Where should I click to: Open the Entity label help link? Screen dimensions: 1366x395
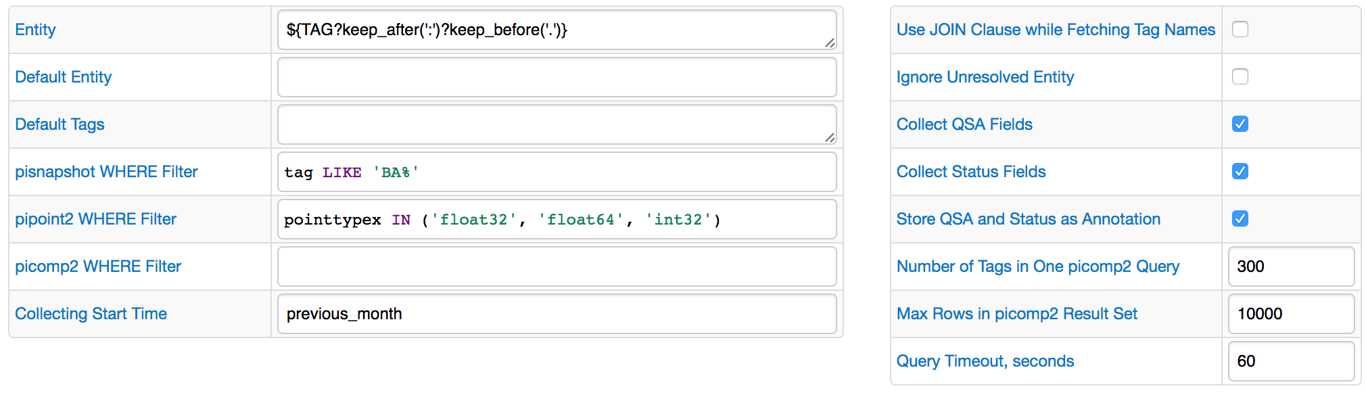pyautogui.click(x=35, y=30)
